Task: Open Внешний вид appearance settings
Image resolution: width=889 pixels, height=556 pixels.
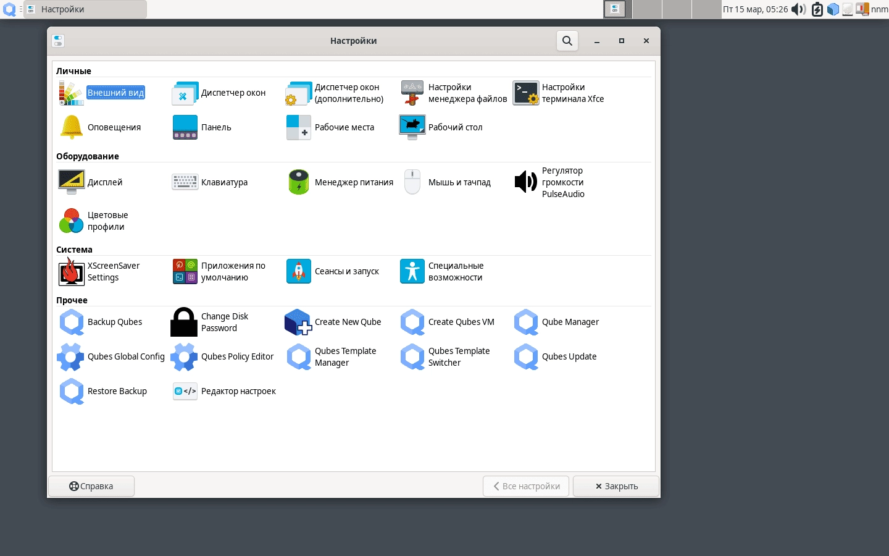Action: 102,93
